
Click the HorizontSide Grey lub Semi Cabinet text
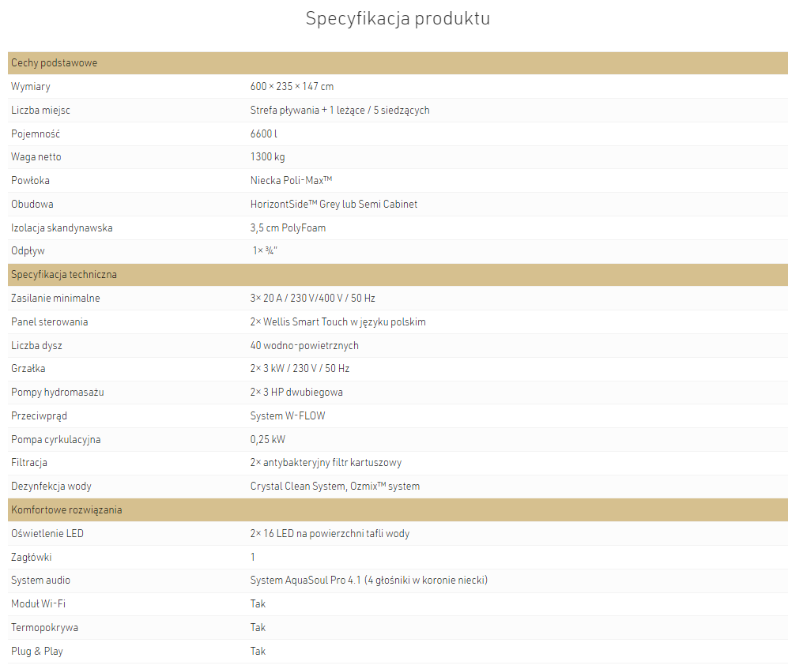point(334,204)
